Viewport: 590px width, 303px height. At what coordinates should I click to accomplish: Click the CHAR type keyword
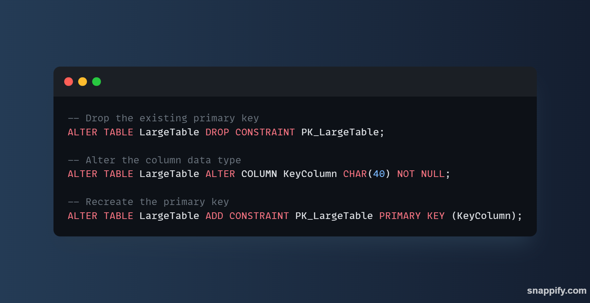point(355,174)
